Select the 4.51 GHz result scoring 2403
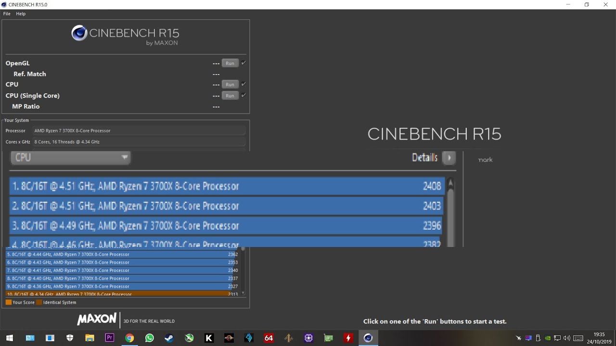This screenshot has height=346, width=616. point(227,206)
